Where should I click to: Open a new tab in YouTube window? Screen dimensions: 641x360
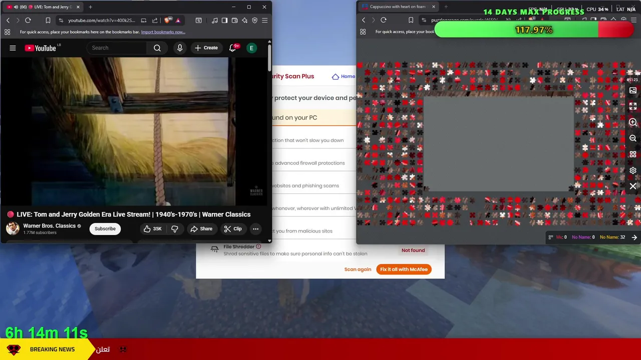[90, 7]
